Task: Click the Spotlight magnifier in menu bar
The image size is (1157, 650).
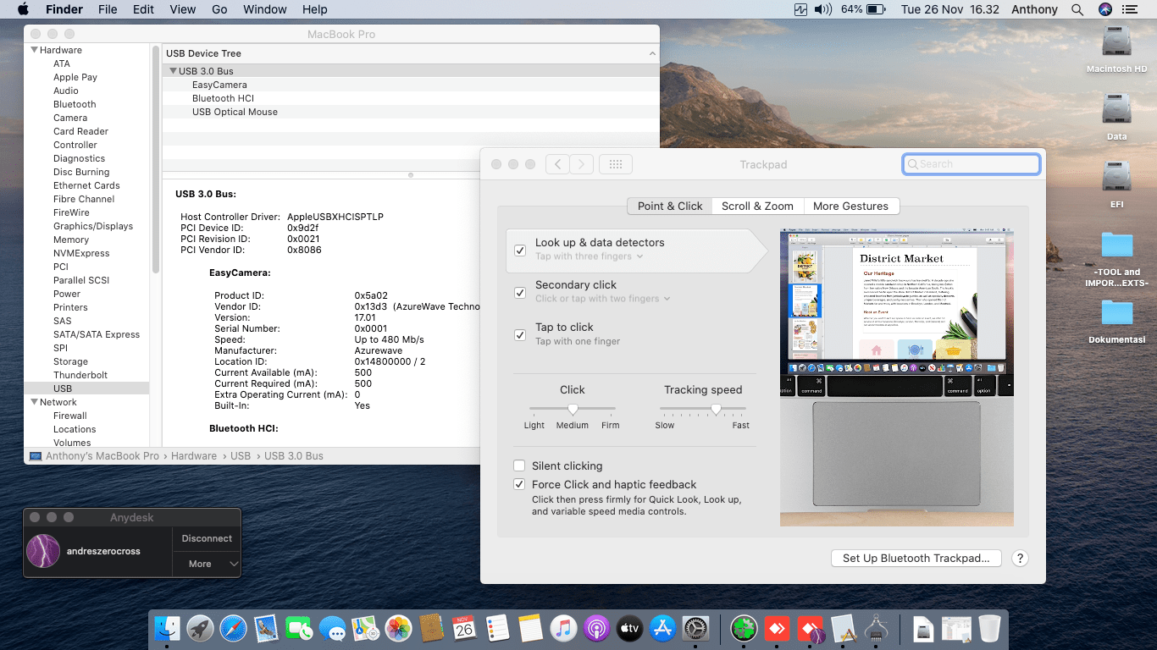Action: point(1077,9)
